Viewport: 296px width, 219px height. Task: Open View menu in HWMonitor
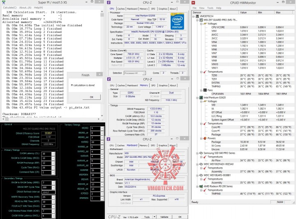tap(202, 8)
